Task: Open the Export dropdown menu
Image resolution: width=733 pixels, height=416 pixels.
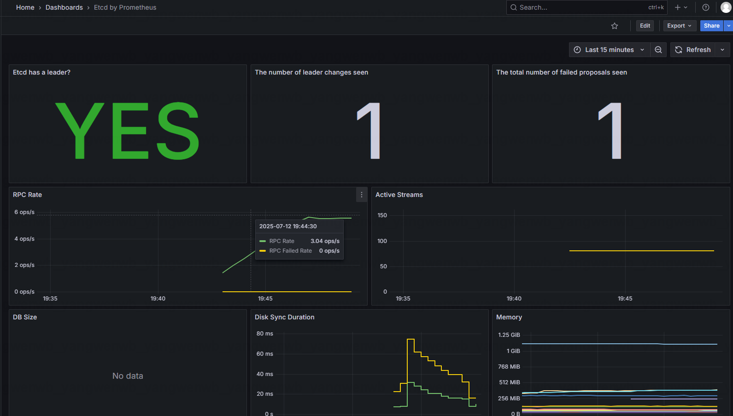Action: tap(679, 26)
